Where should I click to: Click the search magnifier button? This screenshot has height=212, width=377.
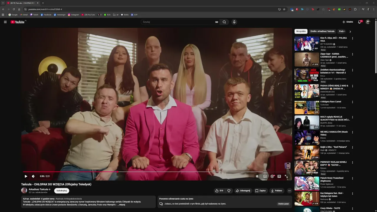tap(224, 22)
